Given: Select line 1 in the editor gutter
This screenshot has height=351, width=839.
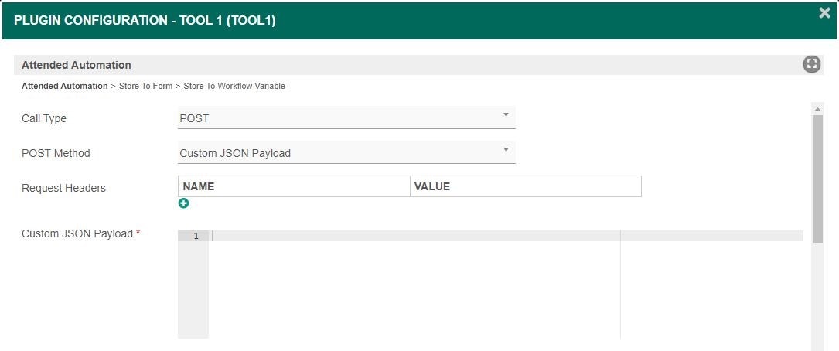Looking at the screenshot, I should [195, 236].
